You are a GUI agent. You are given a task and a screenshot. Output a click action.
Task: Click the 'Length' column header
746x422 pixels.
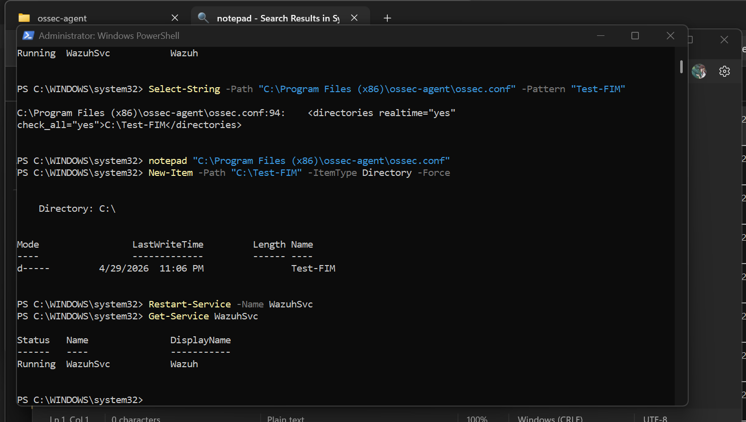269,244
